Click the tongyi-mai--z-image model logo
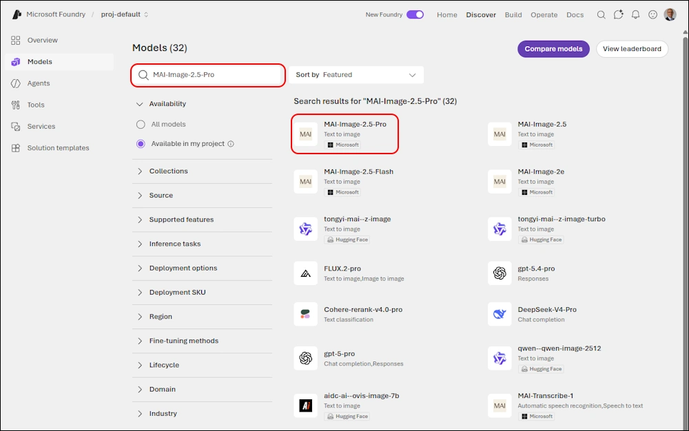 click(x=305, y=229)
